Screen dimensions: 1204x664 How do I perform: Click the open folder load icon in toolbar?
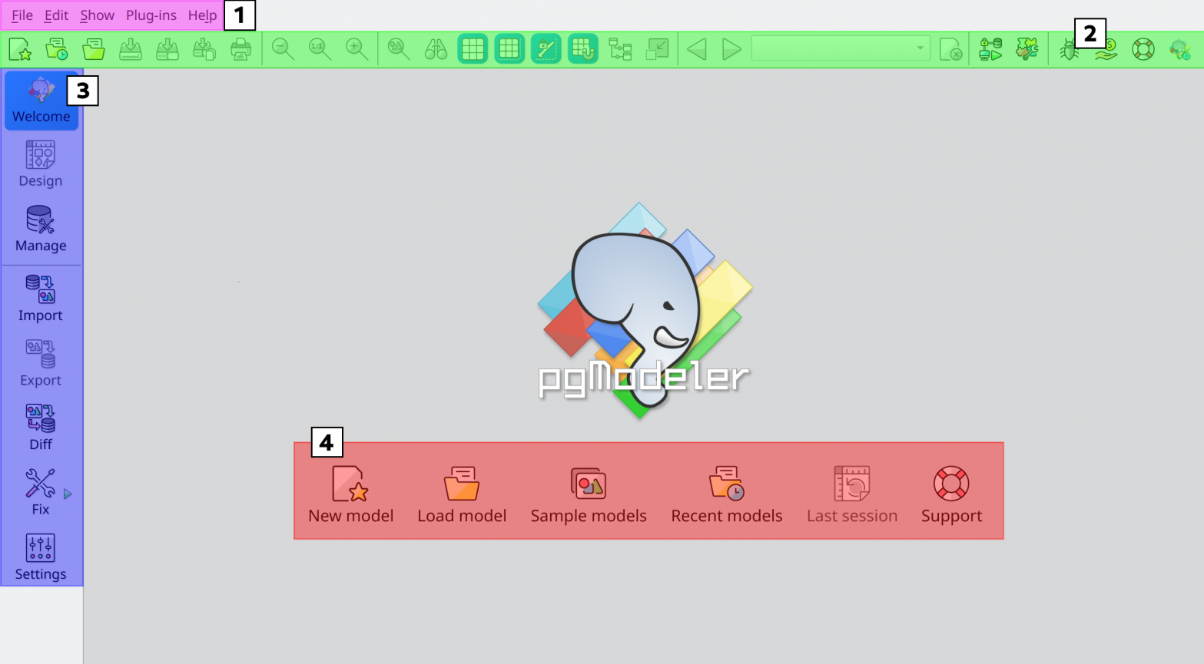point(94,49)
